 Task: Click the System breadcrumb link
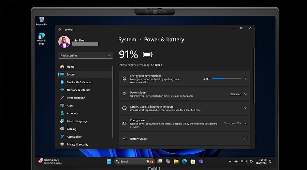point(127,39)
